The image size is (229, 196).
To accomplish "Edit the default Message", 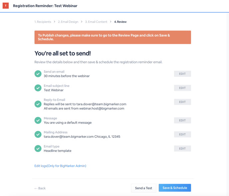I will coord(182,120).
